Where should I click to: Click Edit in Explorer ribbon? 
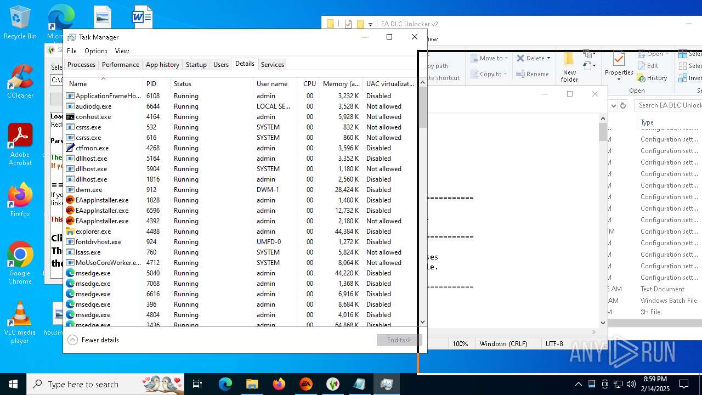pyautogui.click(x=648, y=66)
